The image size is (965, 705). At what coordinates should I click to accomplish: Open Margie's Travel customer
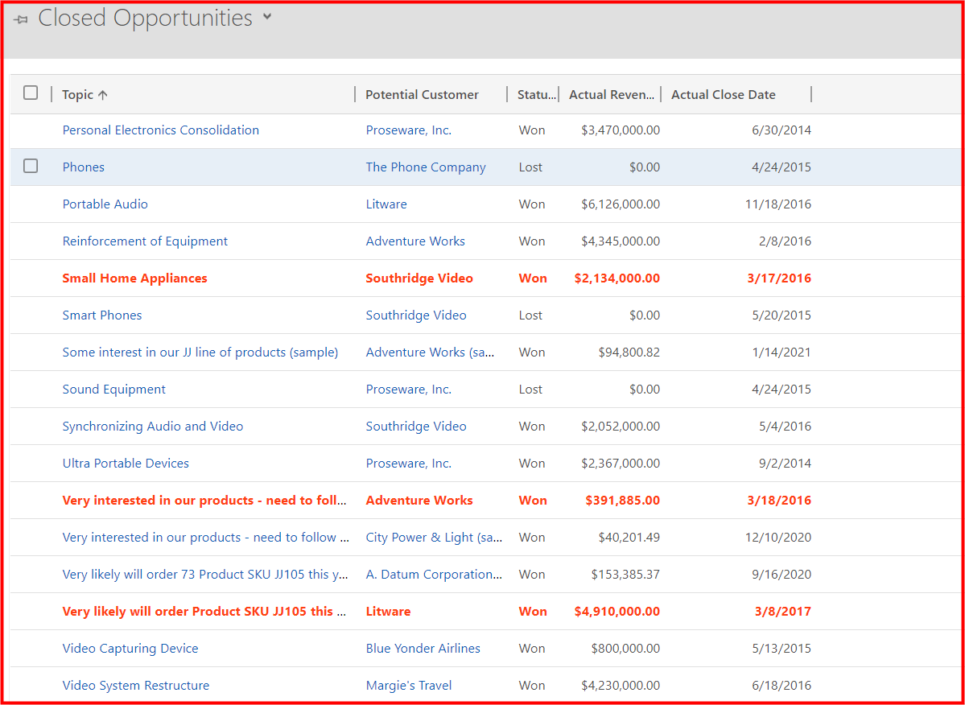pyautogui.click(x=409, y=686)
